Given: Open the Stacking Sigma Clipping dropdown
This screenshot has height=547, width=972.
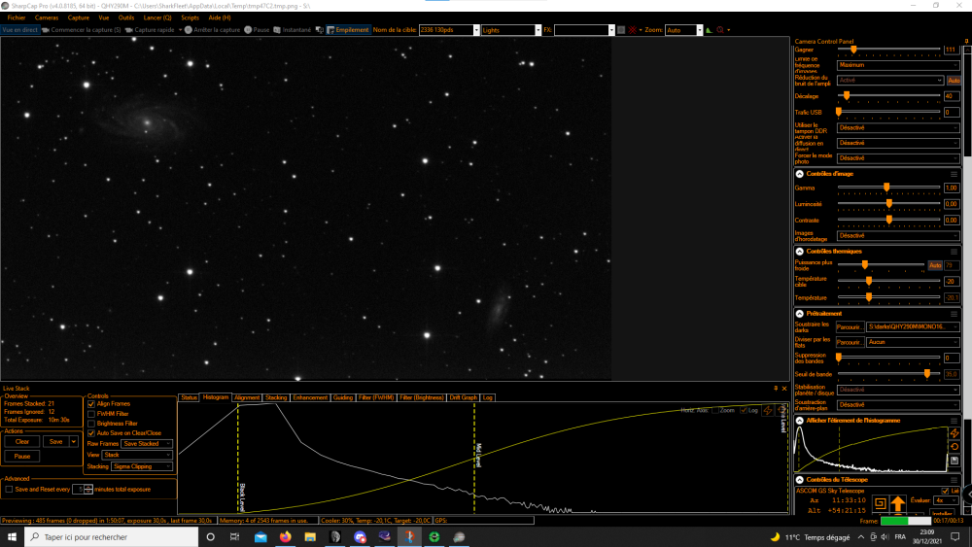Looking at the screenshot, I should pyautogui.click(x=141, y=466).
